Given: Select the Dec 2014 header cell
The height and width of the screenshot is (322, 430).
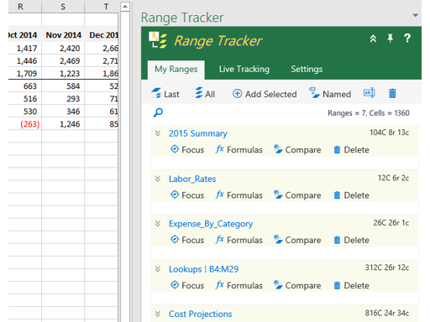Looking at the screenshot, I should [102, 35].
